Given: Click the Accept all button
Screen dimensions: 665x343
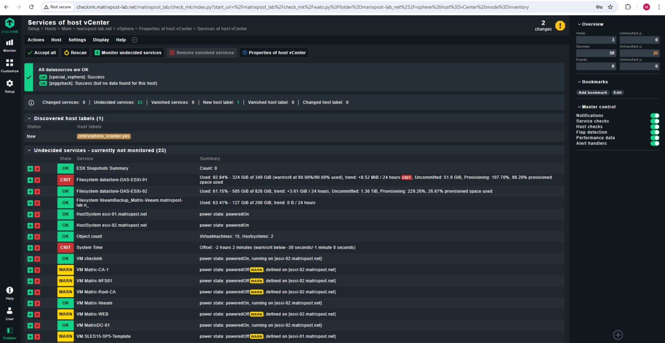Looking at the screenshot, I should coord(41,53).
